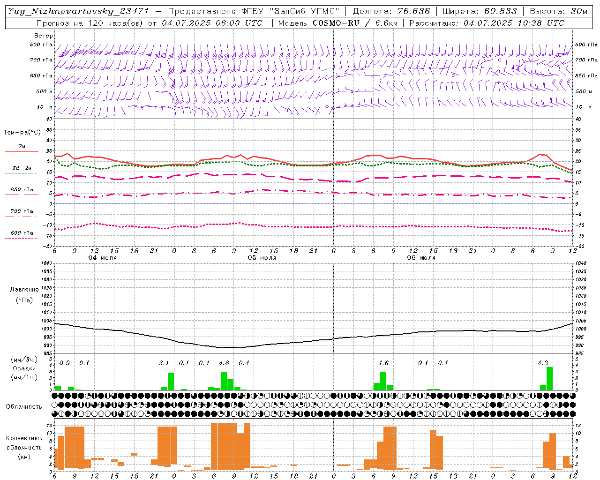
Task: Click the Облачность panel label
Action: [x=24, y=407]
